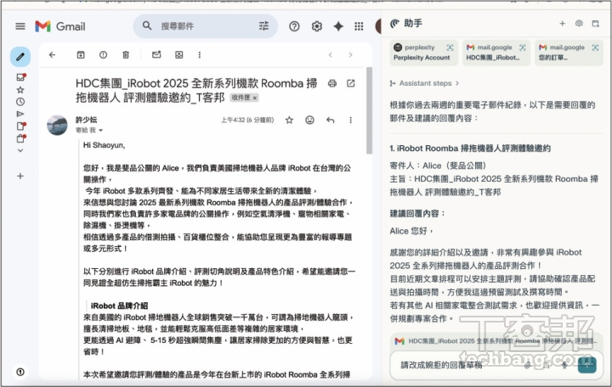Delete this email with trash icon
This screenshot has height=387, width=612.
[126, 55]
